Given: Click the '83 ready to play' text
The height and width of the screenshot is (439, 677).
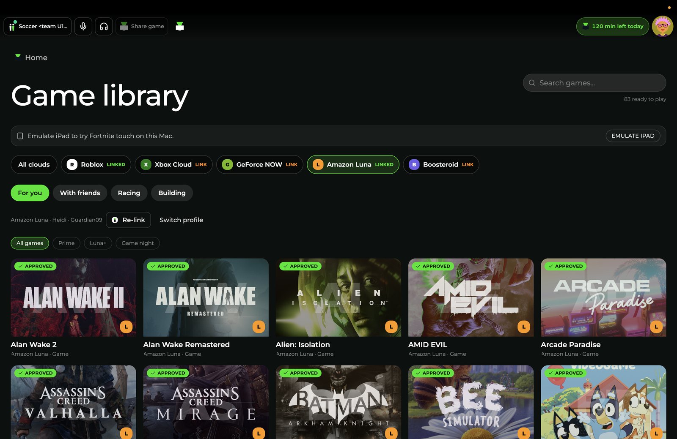Looking at the screenshot, I should [645, 99].
